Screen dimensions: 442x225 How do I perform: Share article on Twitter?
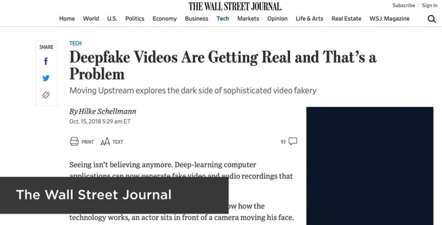[46, 78]
